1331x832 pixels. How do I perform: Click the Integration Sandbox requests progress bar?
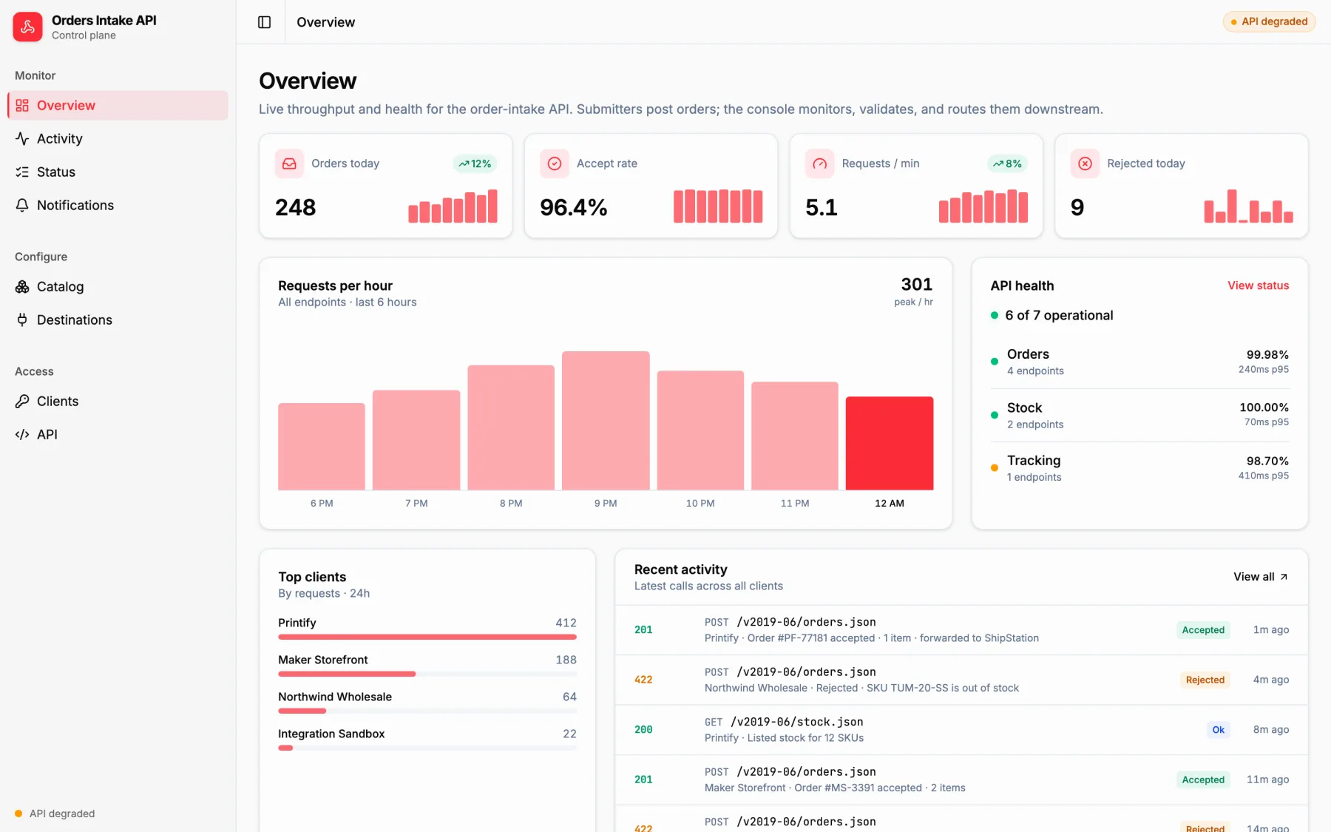click(427, 748)
